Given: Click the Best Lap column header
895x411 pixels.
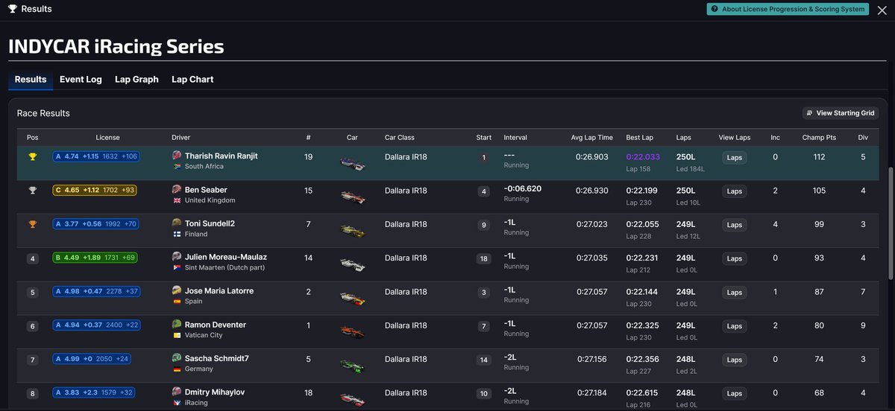Looking at the screenshot, I should tap(640, 138).
